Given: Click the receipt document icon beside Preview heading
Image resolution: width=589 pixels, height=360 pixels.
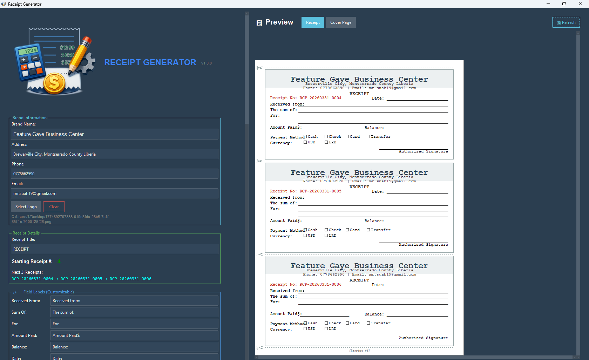Looking at the screenshot, I should point(259,22).
